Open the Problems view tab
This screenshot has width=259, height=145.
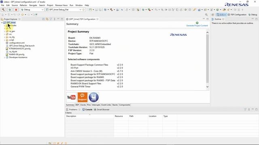click(x=73, y=110)
